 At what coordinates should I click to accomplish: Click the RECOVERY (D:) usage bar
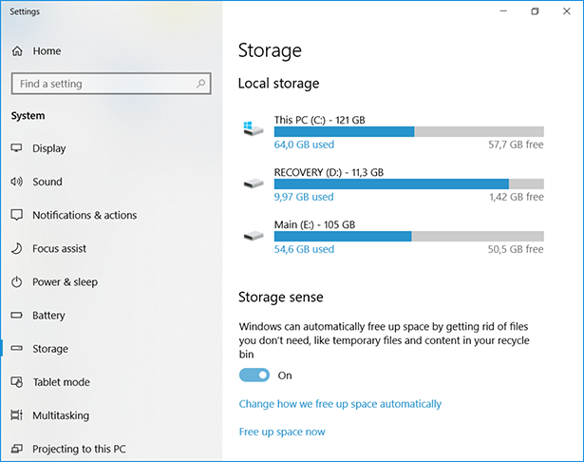tap(408, 184)
